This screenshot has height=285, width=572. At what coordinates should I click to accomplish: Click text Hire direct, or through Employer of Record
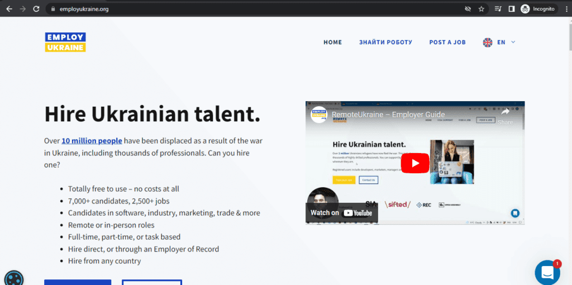144,249
